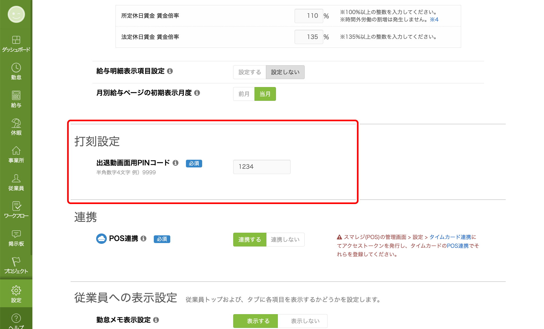Select the 給与 payroll icon in sidebar
This screenshot has height=329, width=544.
(16, 99)
